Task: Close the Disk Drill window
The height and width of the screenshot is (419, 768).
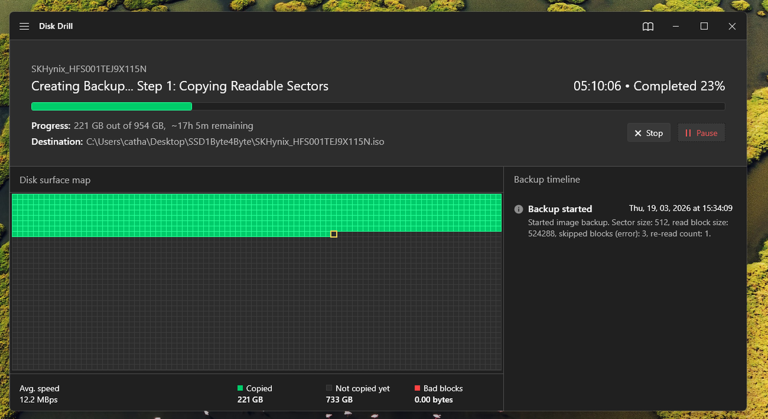Action: (732, 26)
